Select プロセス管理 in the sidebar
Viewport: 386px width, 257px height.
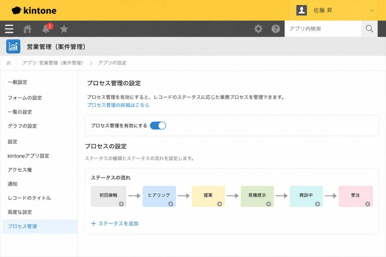[40, 226]
